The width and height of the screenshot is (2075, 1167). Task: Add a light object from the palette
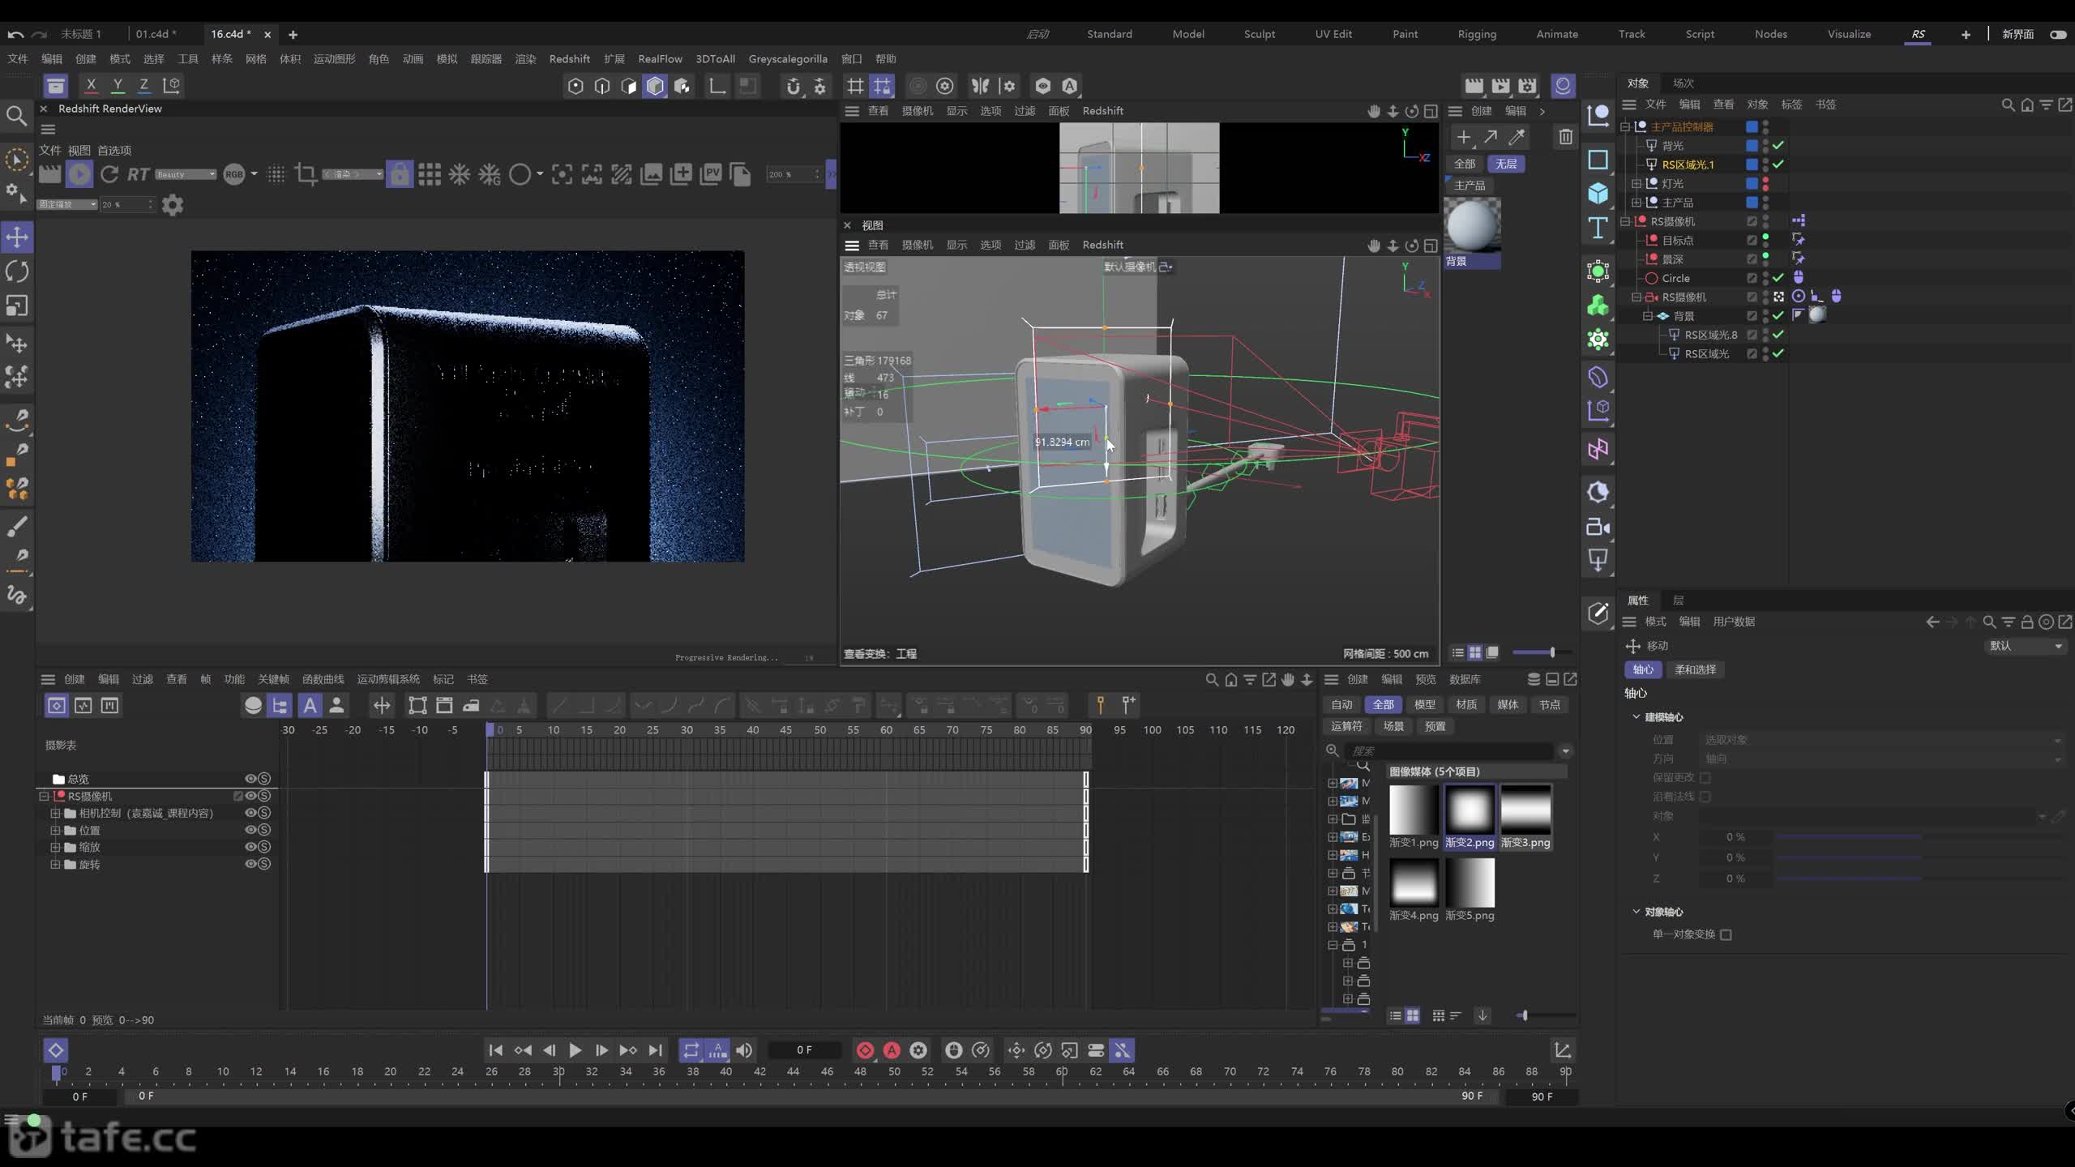pos(1598,561)
